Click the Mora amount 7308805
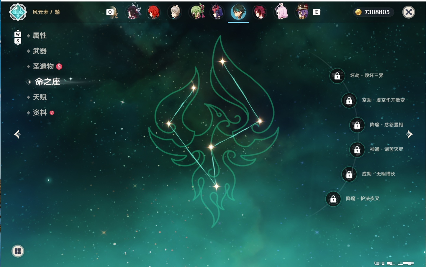Viewport: 426px width, 267px height. 377,12
